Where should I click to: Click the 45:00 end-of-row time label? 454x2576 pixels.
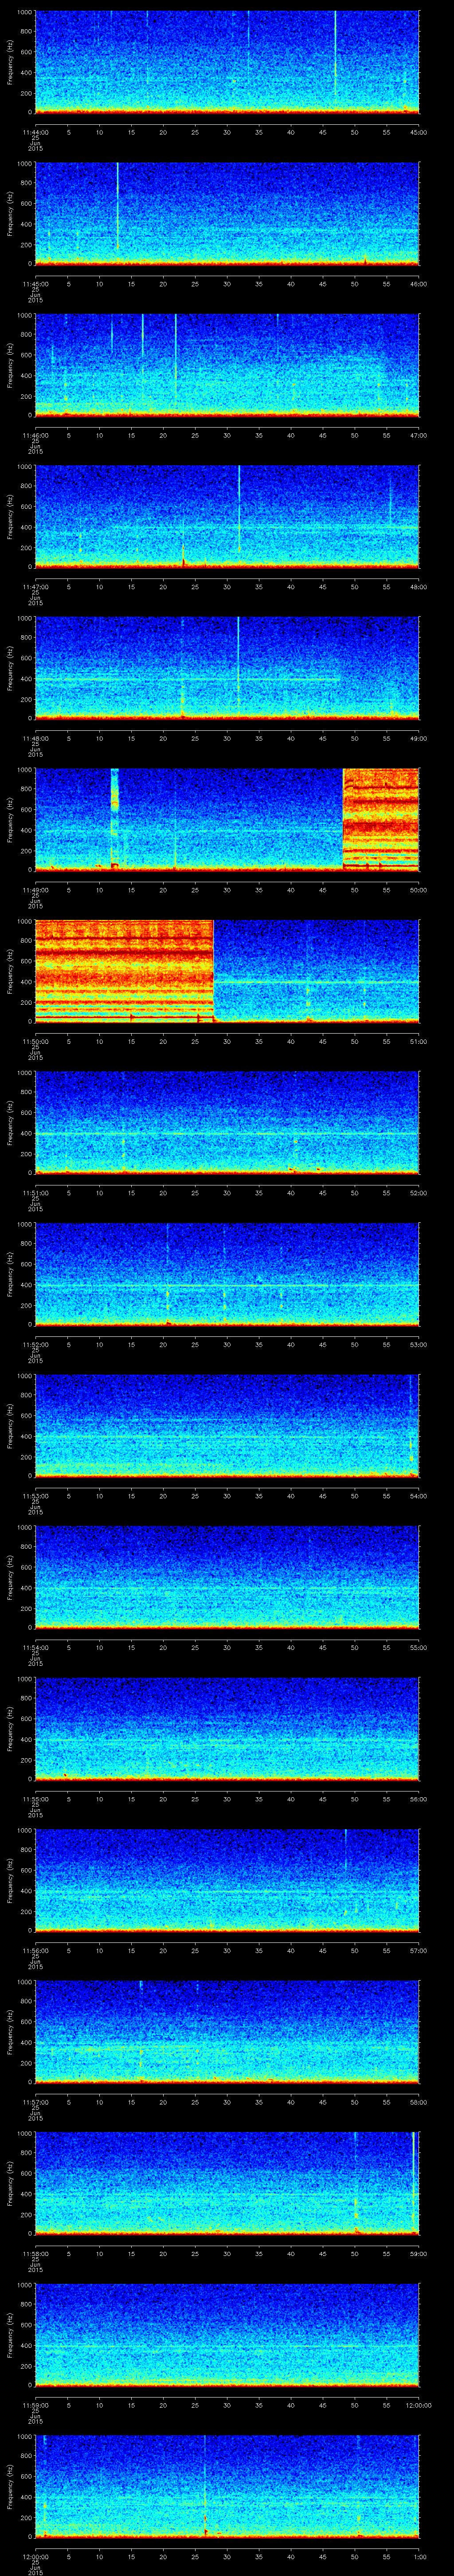pyautogui.click(x=419, y=132)
